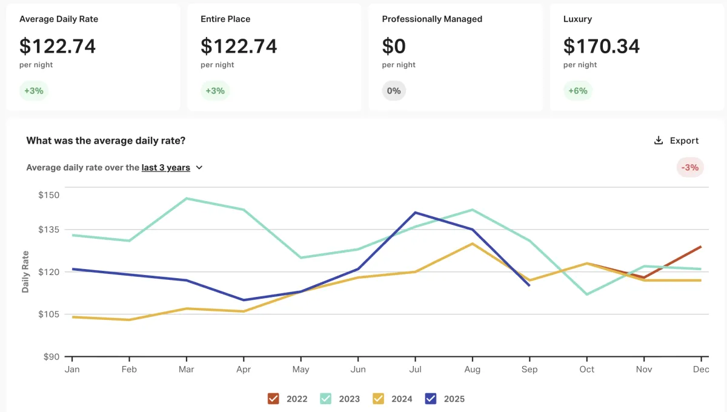The width and height of the screenshot is (727, 412).
Task: Click the +3% Average Daily Rate badge
Action: [33, 91]
